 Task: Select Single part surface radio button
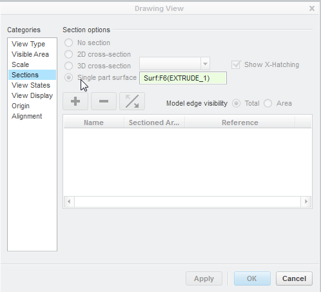pyautogui.click(x=68, y=77)
